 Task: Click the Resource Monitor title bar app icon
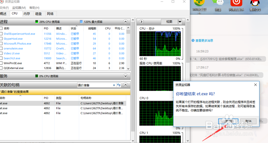tap(2, 2)
